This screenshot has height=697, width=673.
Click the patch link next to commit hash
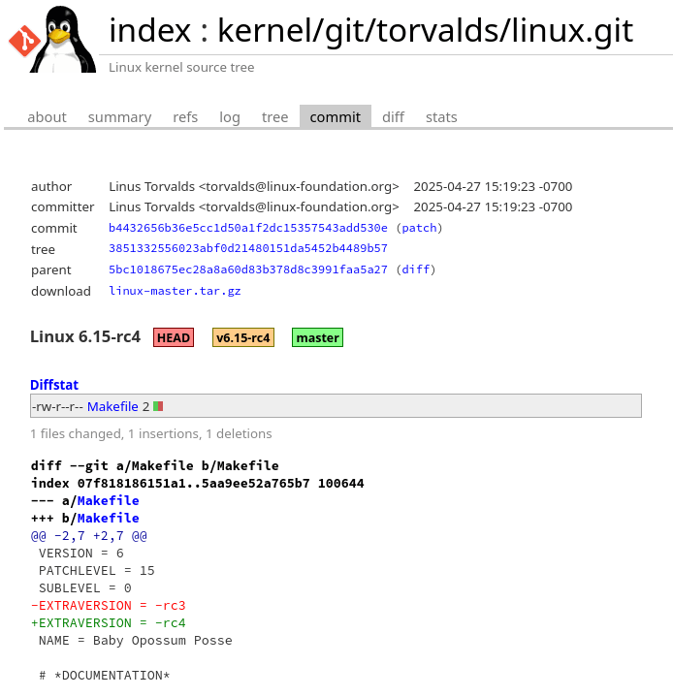pos(419,228)
